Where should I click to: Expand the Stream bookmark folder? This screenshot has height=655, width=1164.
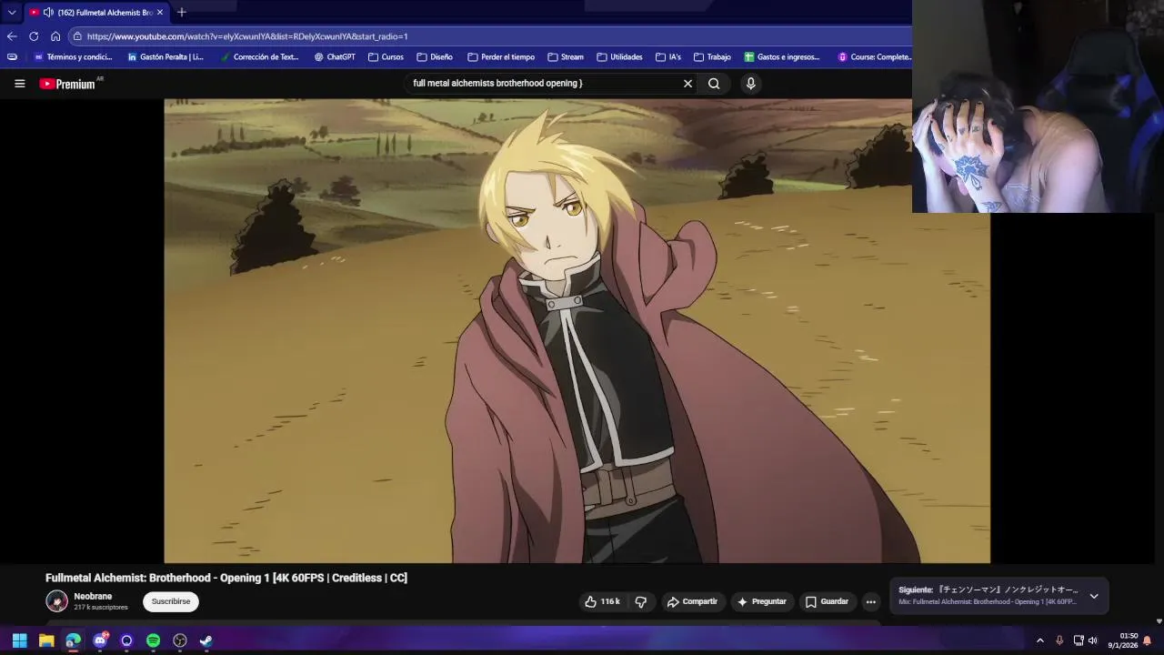point(566,56)
